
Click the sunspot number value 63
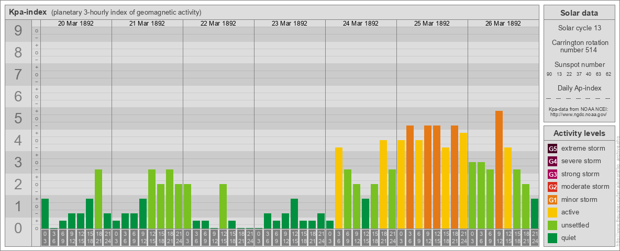coord(599,74)
